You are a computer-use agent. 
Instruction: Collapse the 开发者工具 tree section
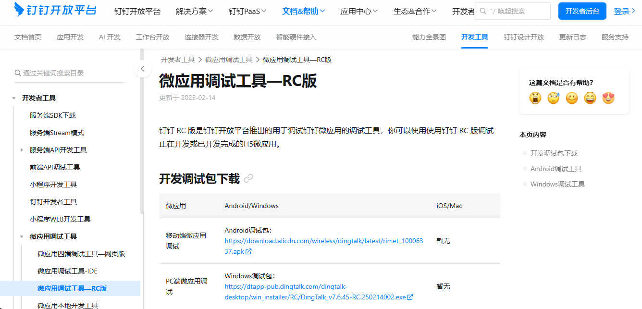[14, 98]
